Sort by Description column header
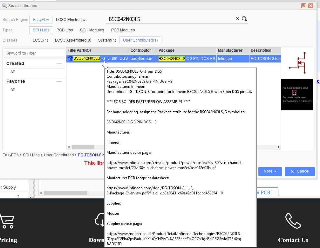The width and height of the screenshot is (320, 248). [x=265, y=50]
